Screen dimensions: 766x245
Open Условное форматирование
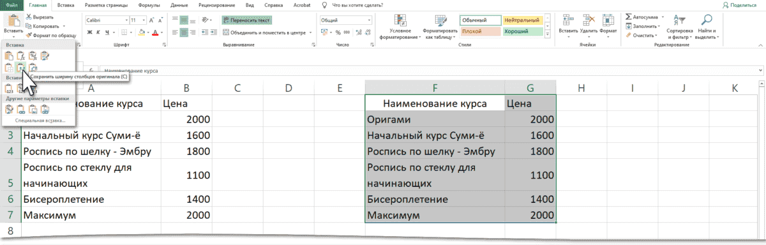[400, 27]
